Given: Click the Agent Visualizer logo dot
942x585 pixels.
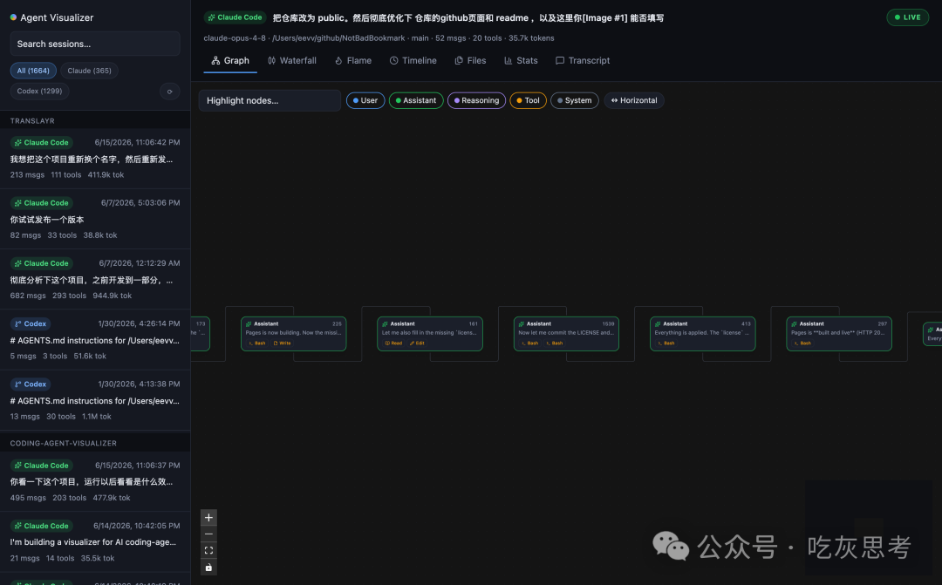Looking at the screenshot, I should pos(13,17).
